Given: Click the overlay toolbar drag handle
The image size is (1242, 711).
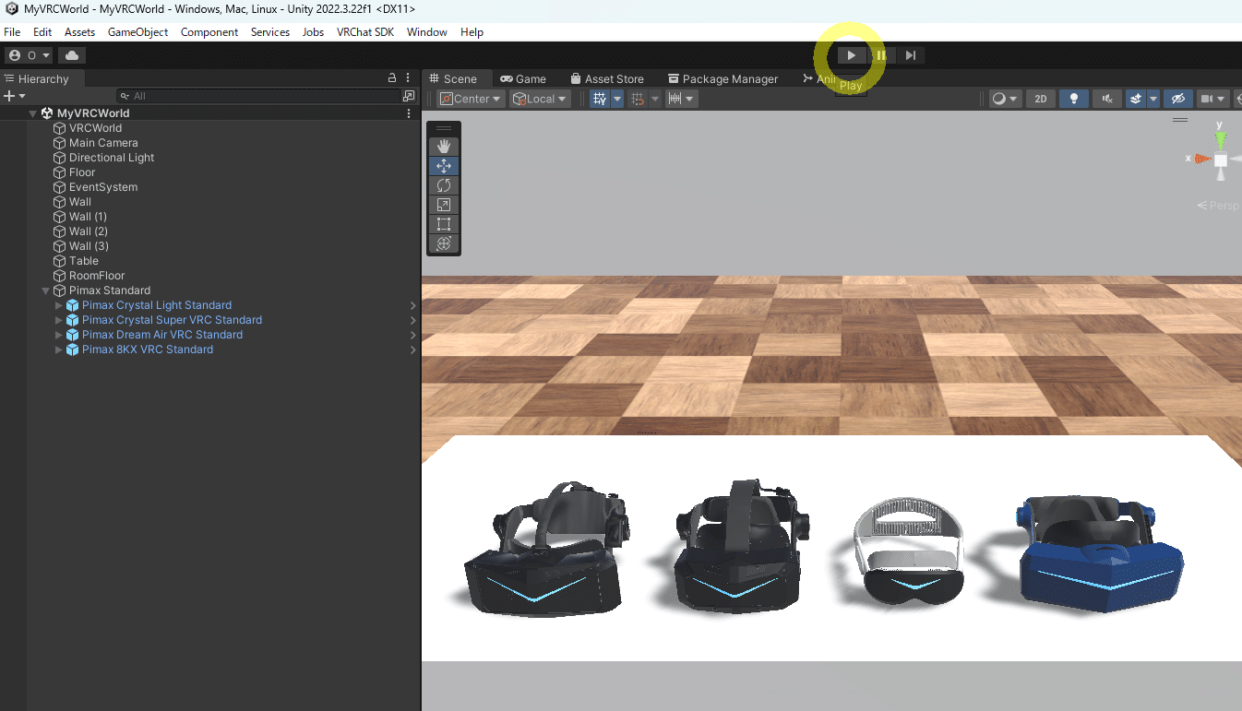Looking at the screenshot, I should tap(444, 128).
